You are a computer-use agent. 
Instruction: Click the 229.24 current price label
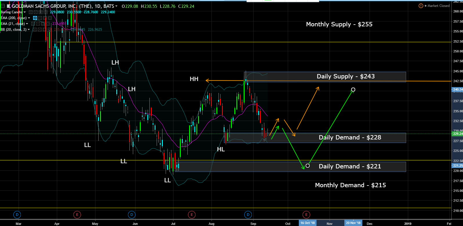pyautogui.click(x=457, y=134)
